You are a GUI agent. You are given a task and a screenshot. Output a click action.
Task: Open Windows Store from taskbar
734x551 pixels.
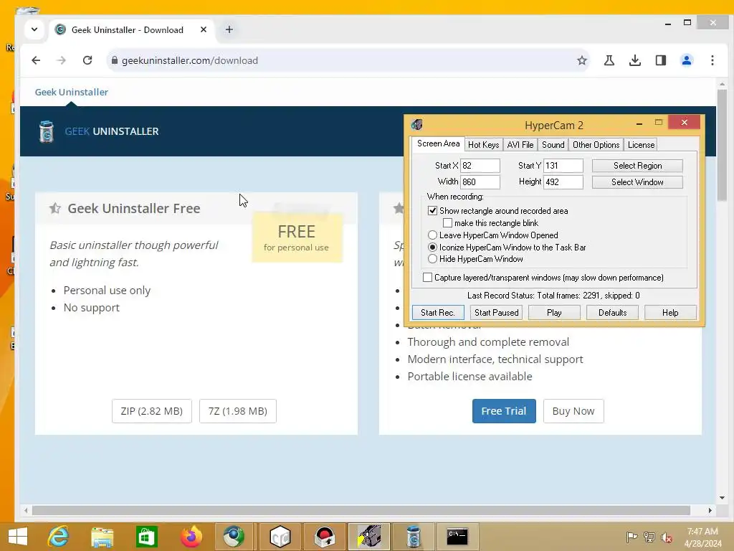(146, 537)
